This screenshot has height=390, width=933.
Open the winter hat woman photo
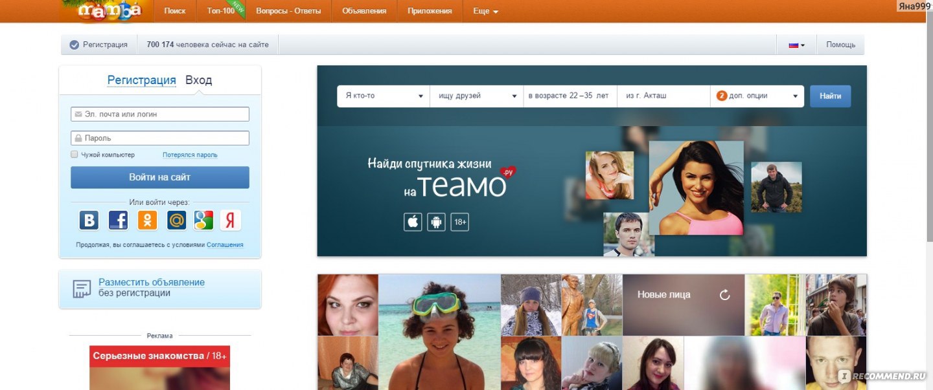click(531, 305)
